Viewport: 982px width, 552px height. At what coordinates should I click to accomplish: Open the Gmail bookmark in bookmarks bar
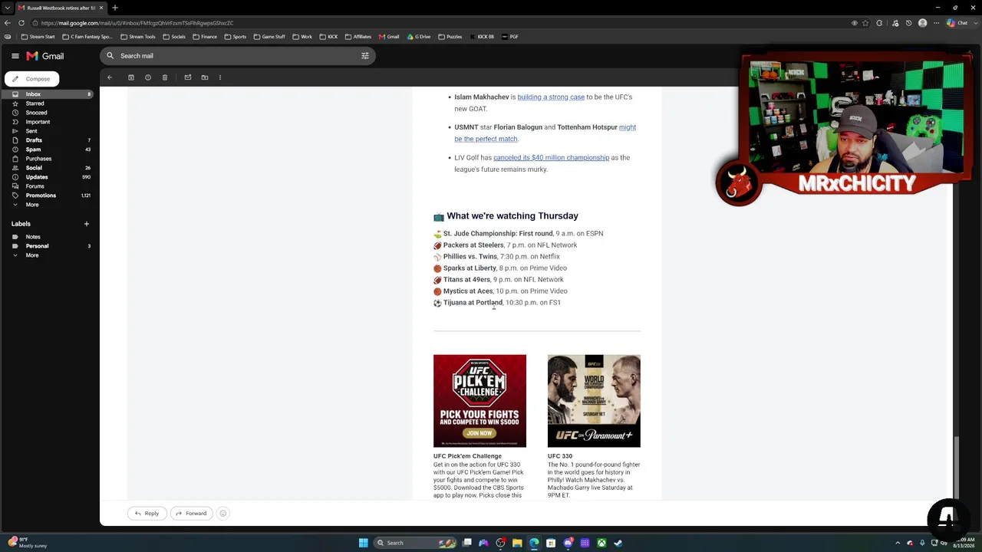coord(388,37)
